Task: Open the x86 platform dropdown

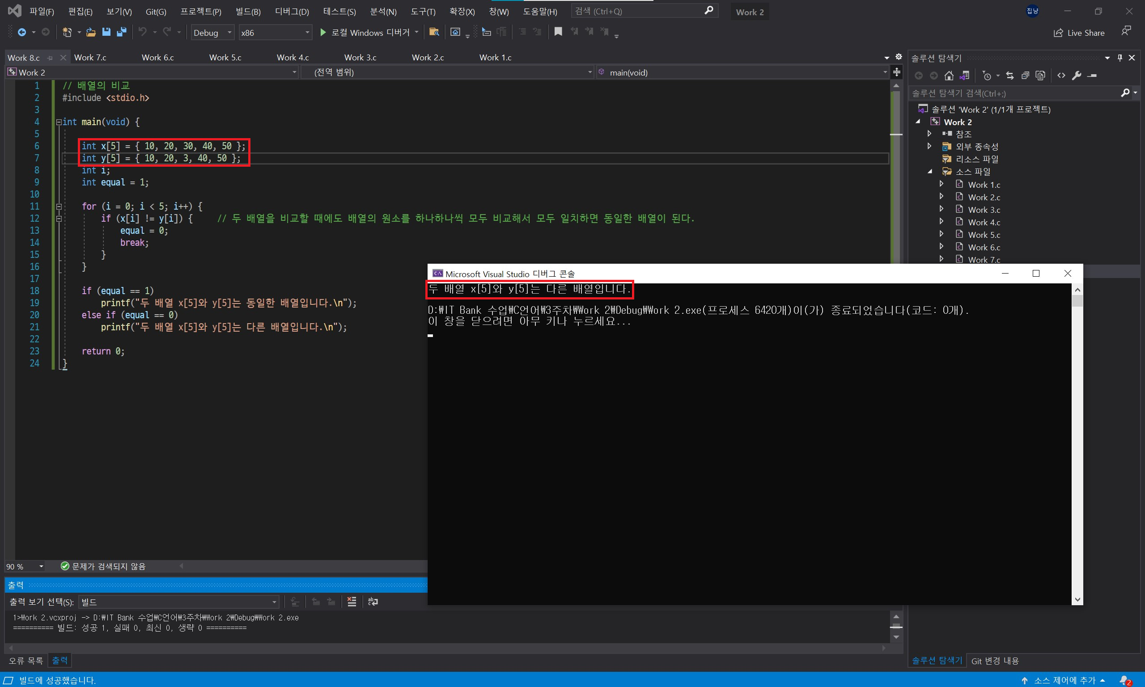Action: click(x=275, y=32)
